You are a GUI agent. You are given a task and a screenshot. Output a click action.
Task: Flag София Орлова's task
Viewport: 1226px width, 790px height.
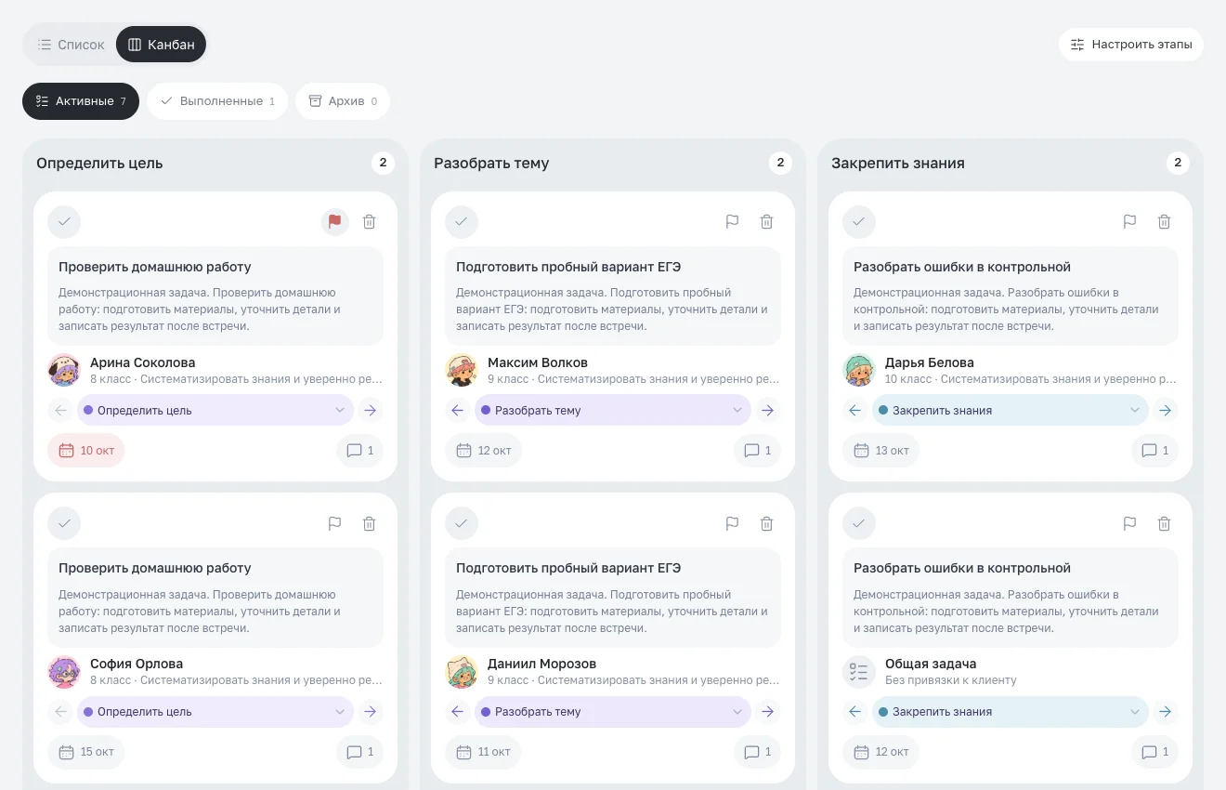point(335,523)
